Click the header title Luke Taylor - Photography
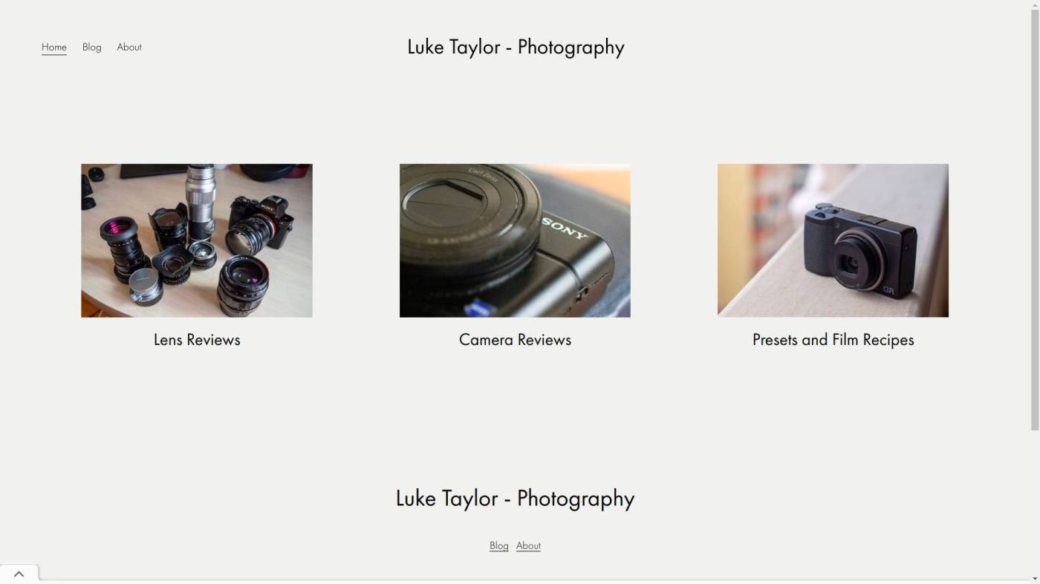The height and width of the screenshot is (584, 1040). coord(516,47)
